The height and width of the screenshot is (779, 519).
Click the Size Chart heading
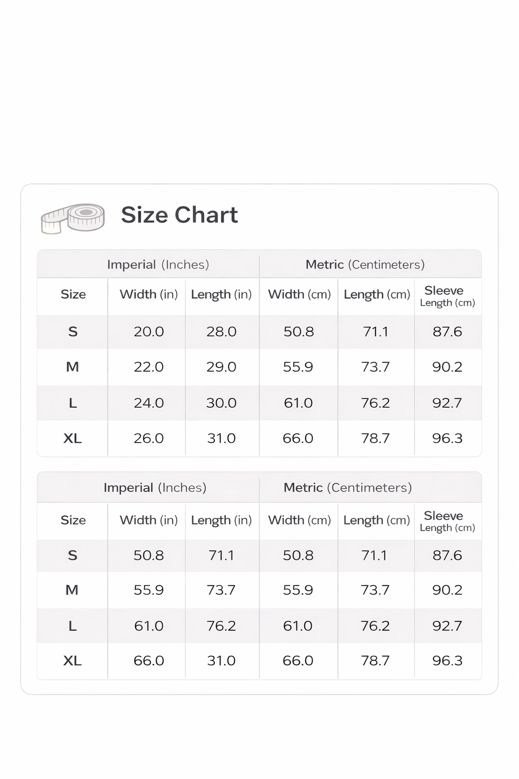click(x=179, y=215)
